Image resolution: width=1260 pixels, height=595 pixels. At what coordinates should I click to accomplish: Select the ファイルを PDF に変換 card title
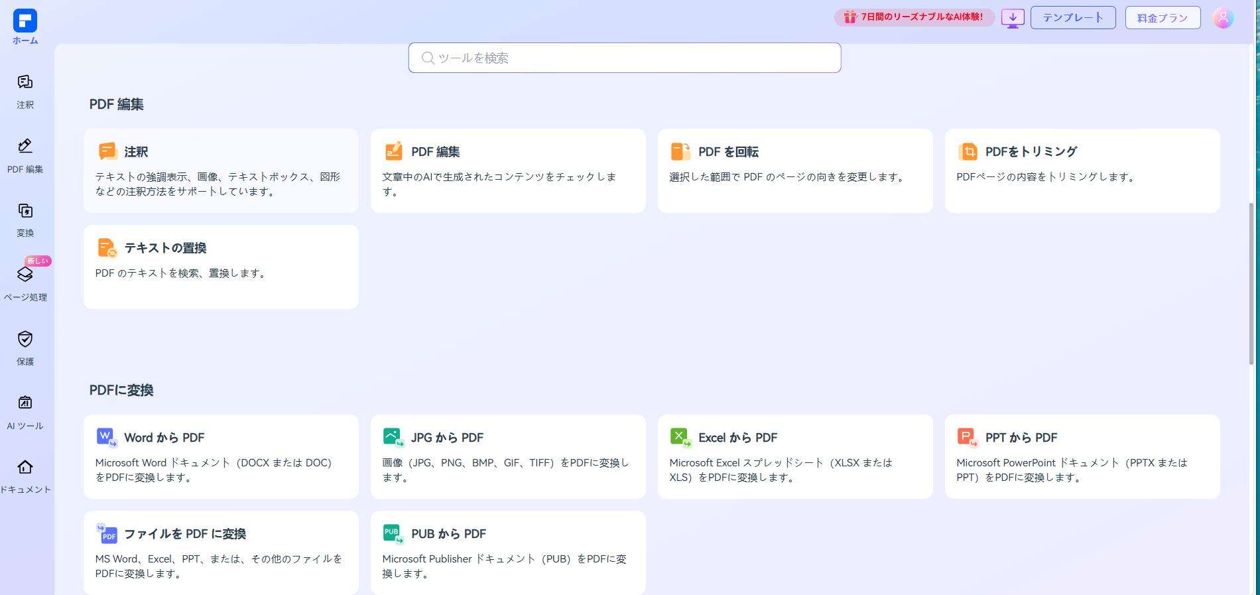[185, 534]
